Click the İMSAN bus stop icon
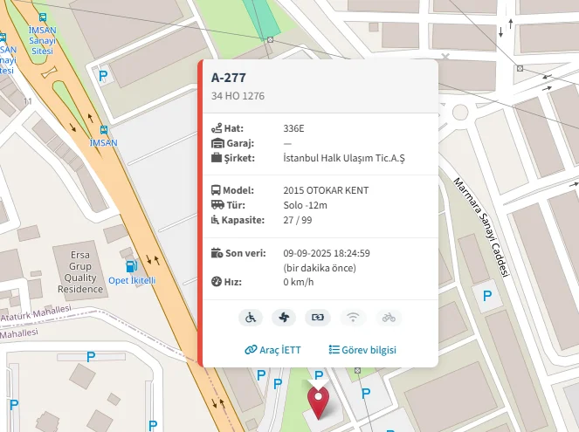 click(x=103, y=129)
